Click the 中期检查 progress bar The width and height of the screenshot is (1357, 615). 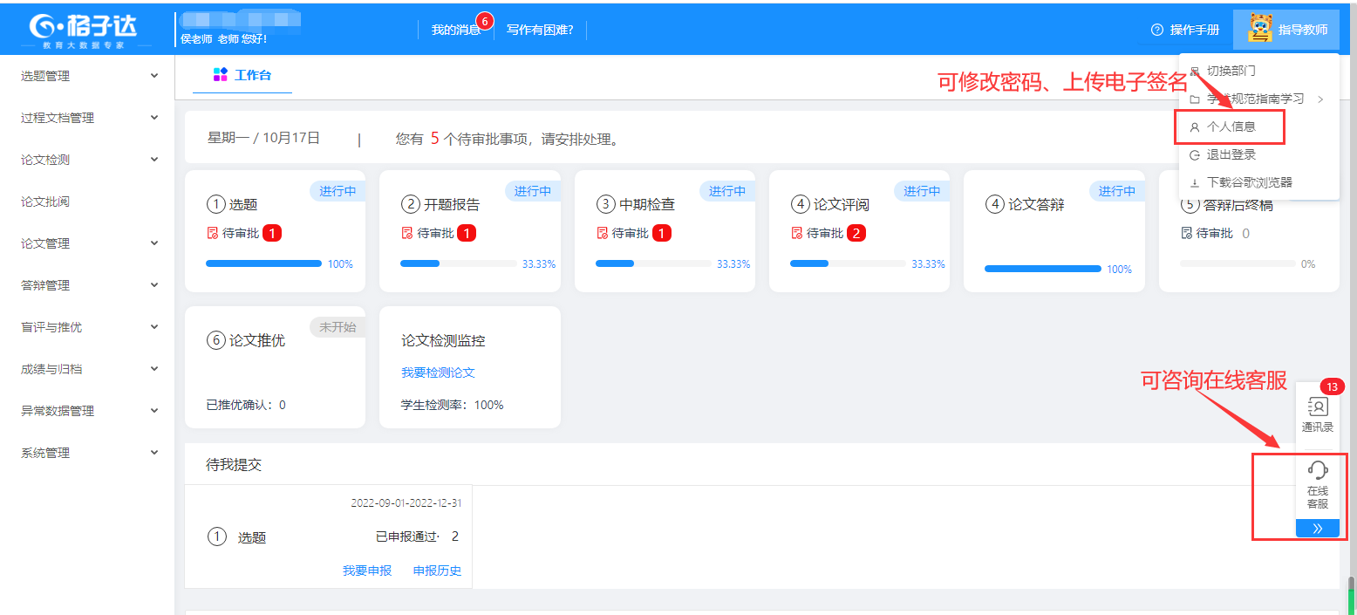[652, 263]
